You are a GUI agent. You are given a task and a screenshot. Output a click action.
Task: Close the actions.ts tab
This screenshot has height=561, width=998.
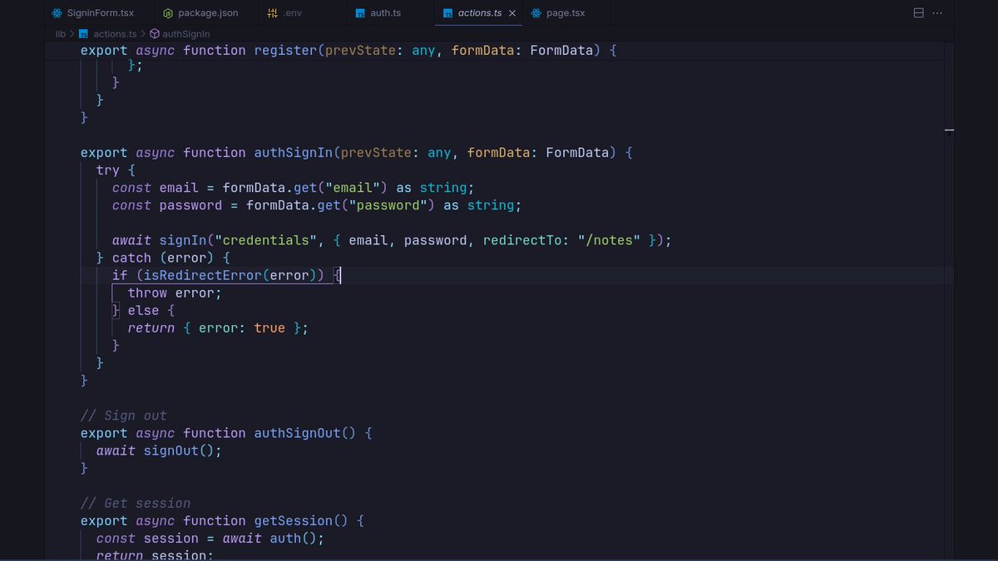click(x=511, y=13)
